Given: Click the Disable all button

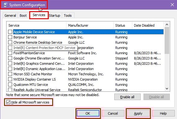Looking at the screenshot, I should 157,97.
